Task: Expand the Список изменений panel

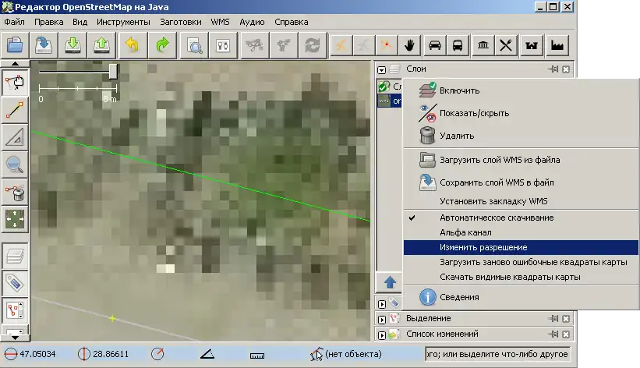Action: [x=382, y=334]
